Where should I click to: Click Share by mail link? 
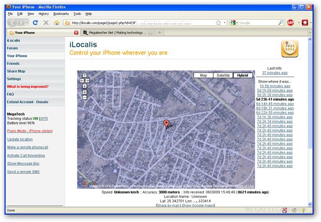[168, 205]
